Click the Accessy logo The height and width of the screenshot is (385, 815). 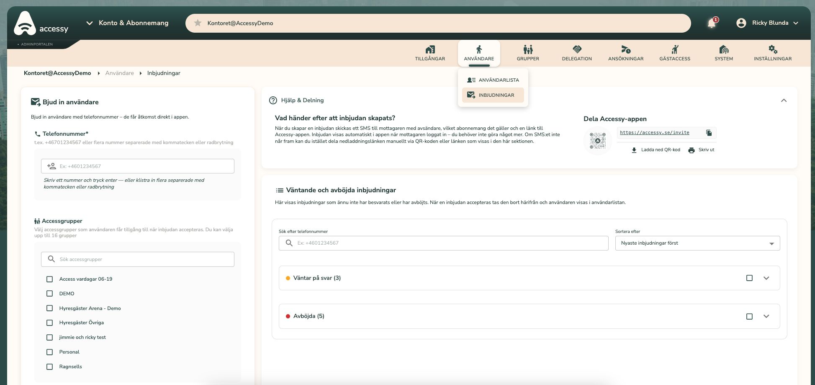pyautogui.click(x=41, y=24)
